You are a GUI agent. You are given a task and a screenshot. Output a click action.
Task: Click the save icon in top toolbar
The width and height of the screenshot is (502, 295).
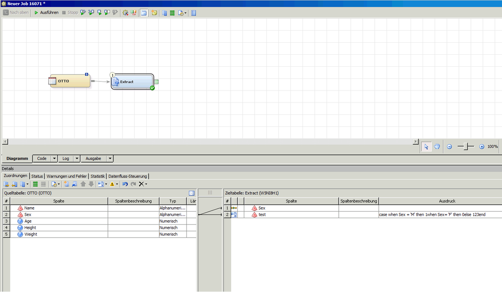(x=144, y=13)
